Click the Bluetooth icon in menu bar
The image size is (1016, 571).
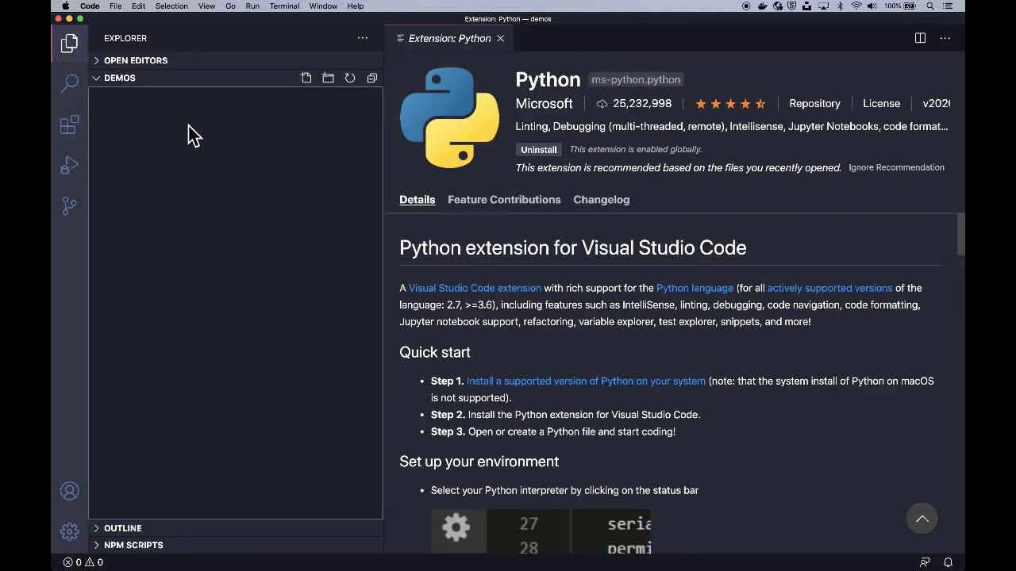point(840,6)
